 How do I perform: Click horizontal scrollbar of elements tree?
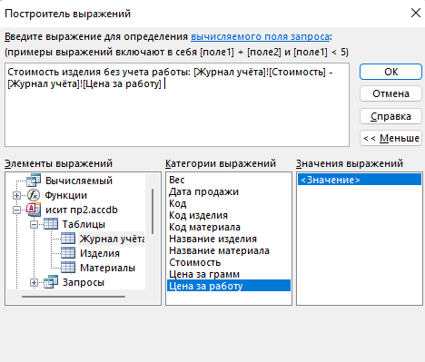74,297
